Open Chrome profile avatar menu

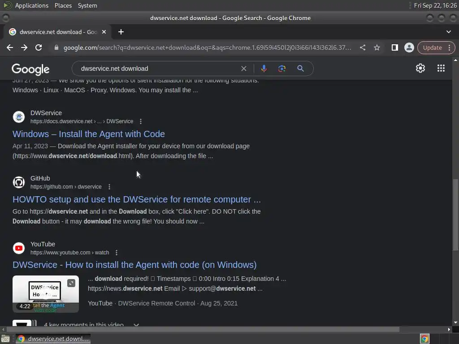[409, 47]
